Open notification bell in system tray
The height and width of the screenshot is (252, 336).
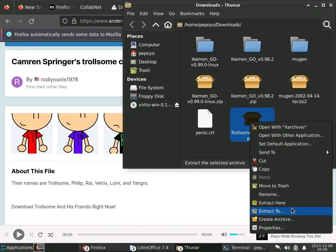304,248
